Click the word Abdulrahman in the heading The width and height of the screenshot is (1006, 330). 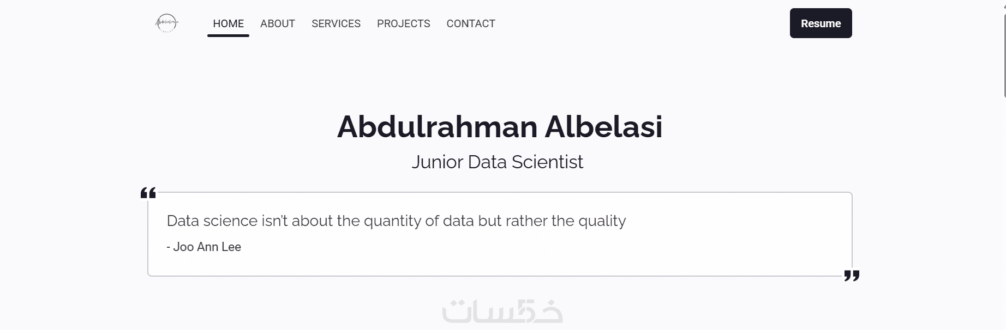[437, 127]
